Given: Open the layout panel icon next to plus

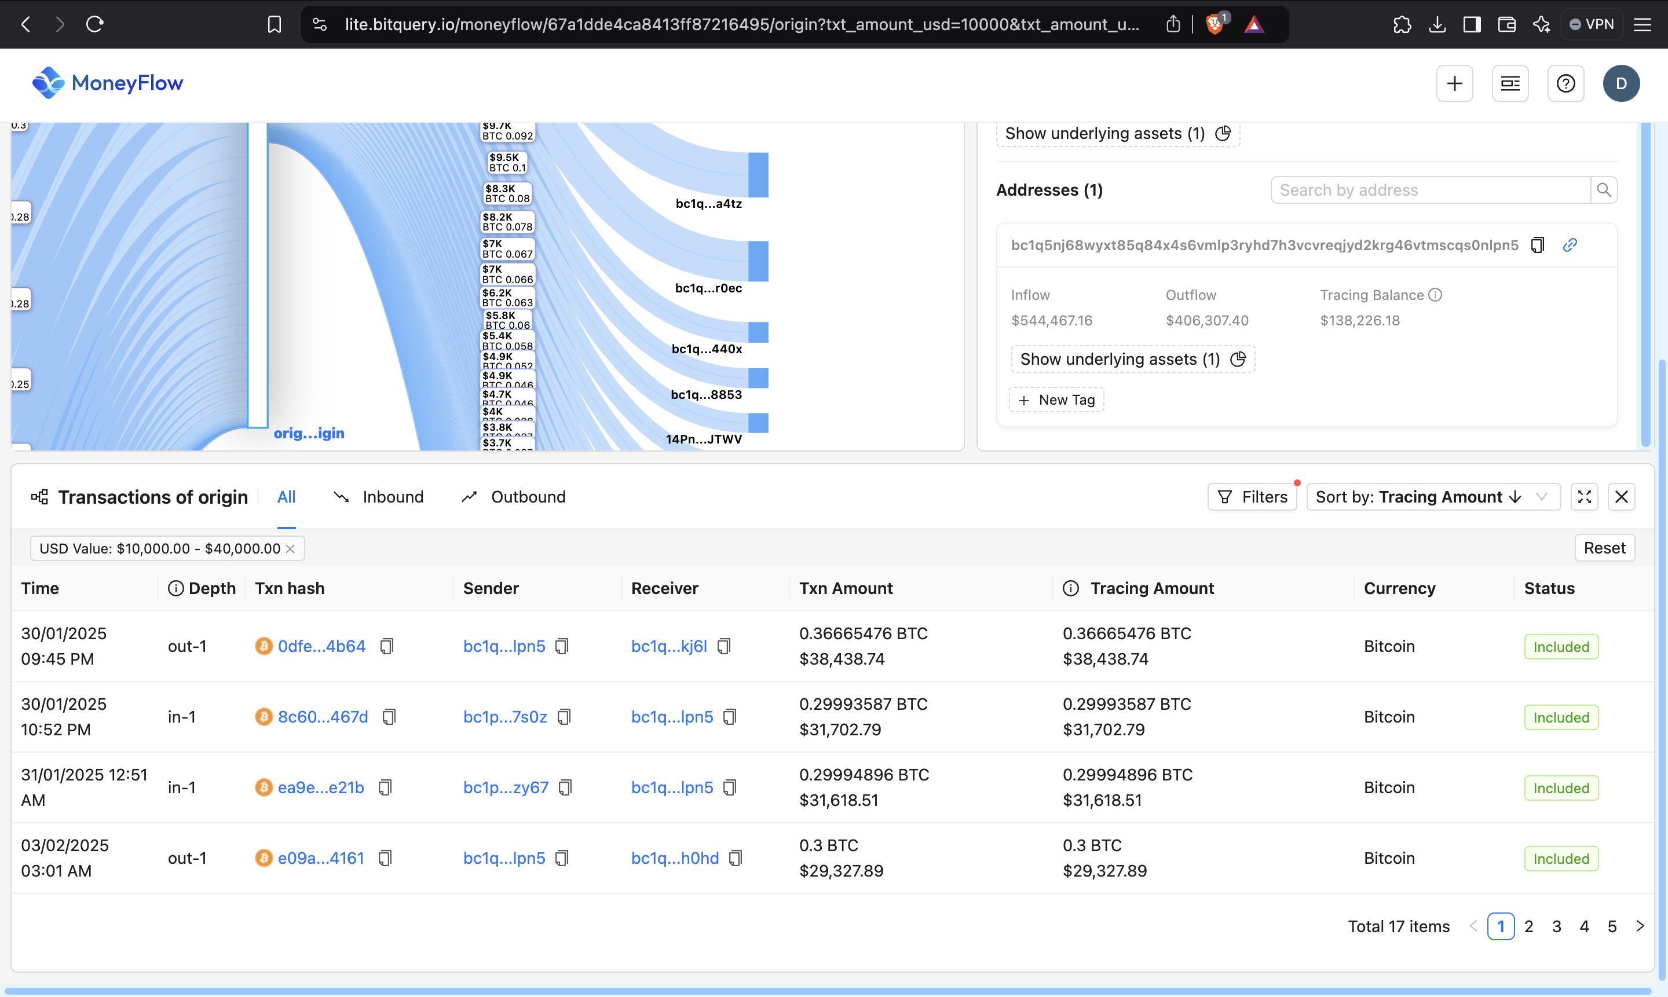Looking at the screenshot, I should pyautogui.click(x=1510, y=83).
